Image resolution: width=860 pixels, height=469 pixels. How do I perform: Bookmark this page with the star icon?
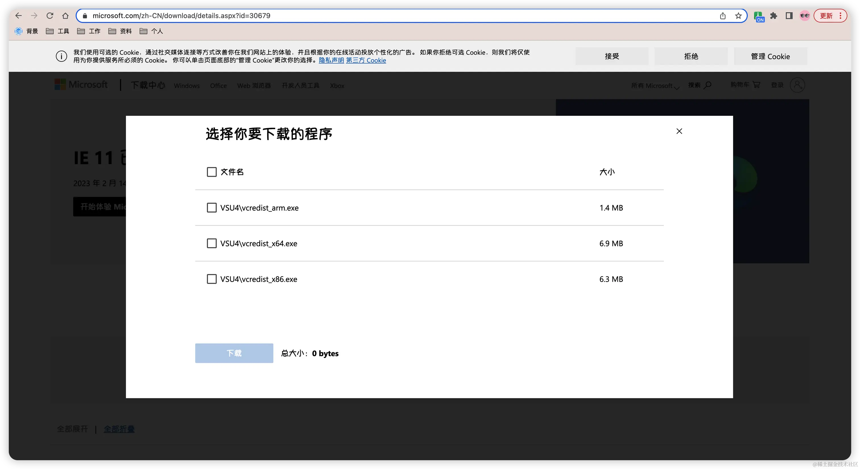738,16
